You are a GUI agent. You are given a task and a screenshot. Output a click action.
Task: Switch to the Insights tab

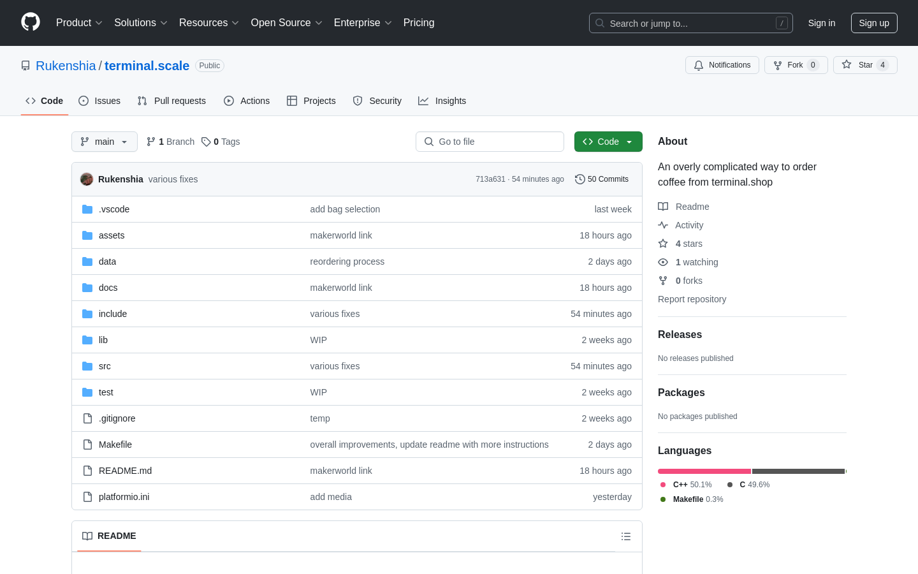click(x=442, y=101)
